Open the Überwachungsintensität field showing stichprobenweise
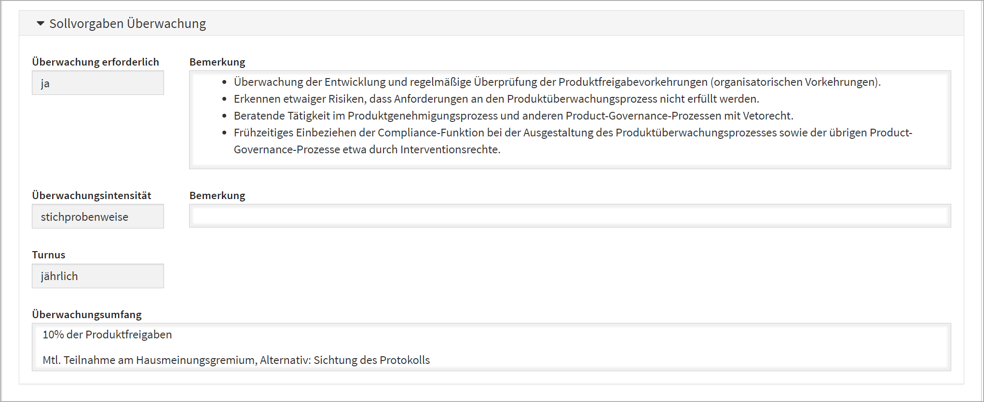The height and width of the screenshot is (402, 984). tap(98, 216)
